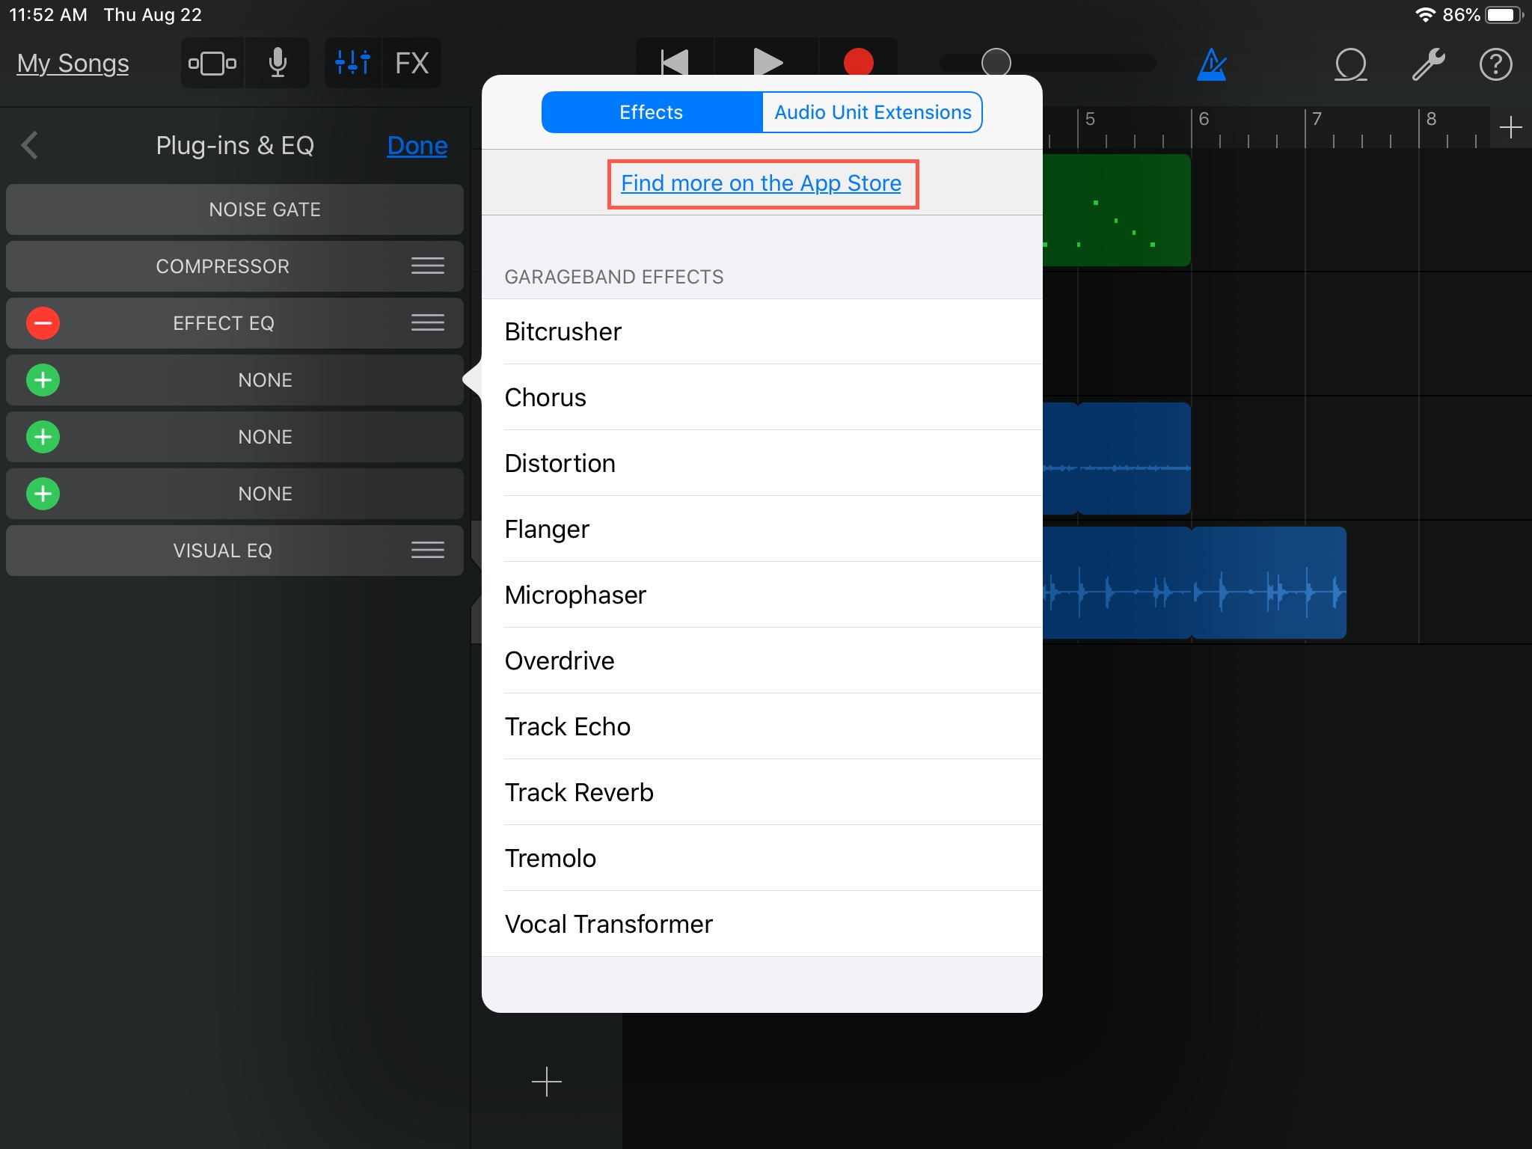Choose Microphaser effect
The image size is (1532, 1149).
(x=762, y=595)
